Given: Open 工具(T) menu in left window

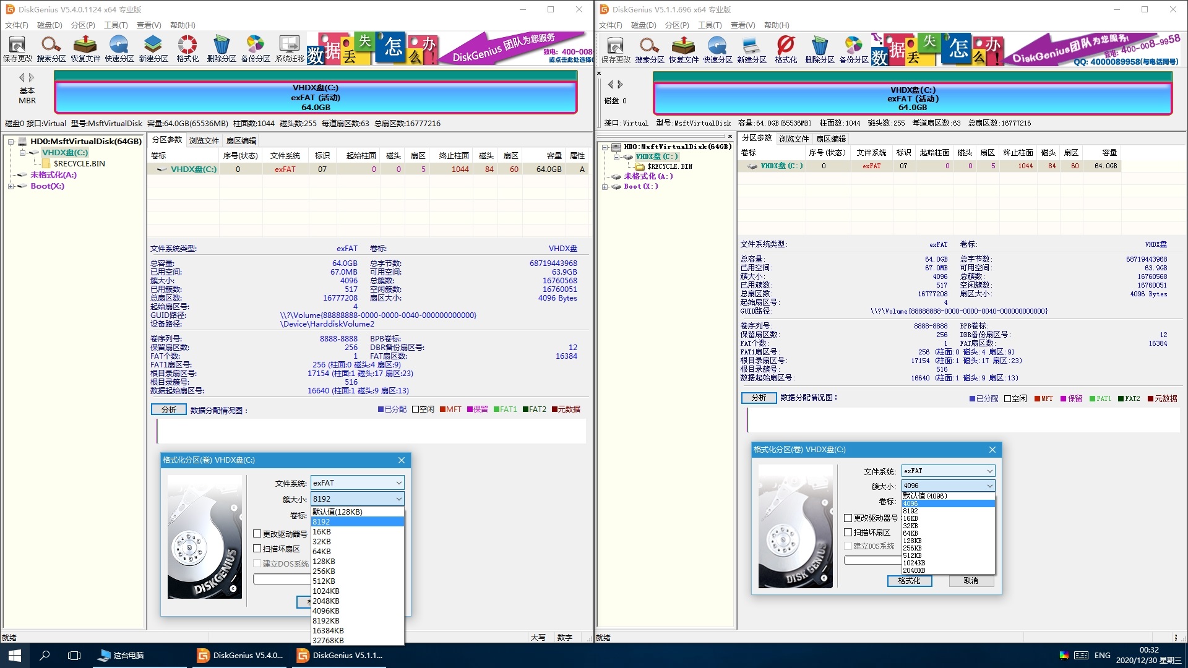Looking at the screenshot, I should point(116,25).
